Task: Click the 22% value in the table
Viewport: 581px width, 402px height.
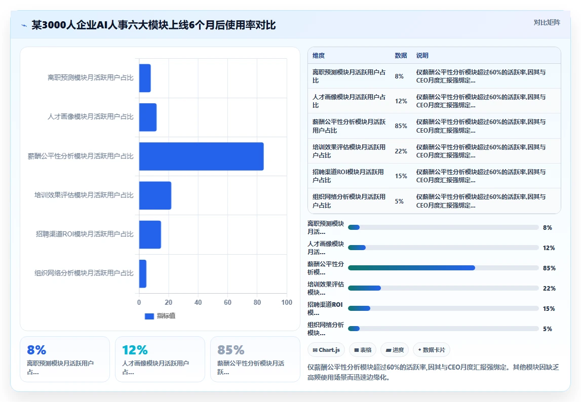Action: click(x=401, y=151)
